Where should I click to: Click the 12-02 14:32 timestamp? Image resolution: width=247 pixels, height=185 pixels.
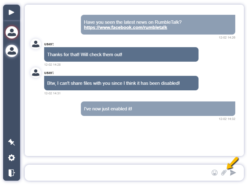coord(227,119)
